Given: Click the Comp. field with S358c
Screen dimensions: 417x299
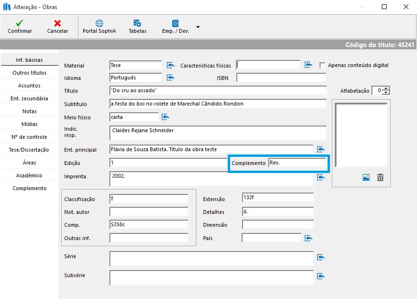Looking at the screenshot, I should [x=149, y=224].
